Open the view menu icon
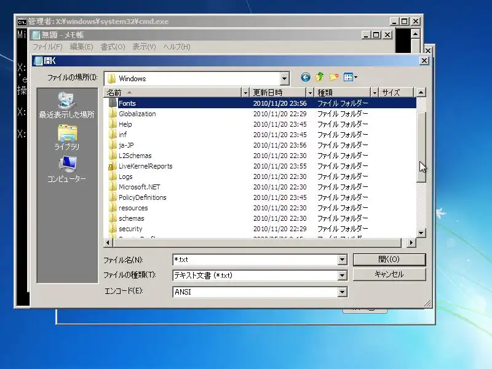This screenshot has height=369, width=492. click(x=350, y=77)
